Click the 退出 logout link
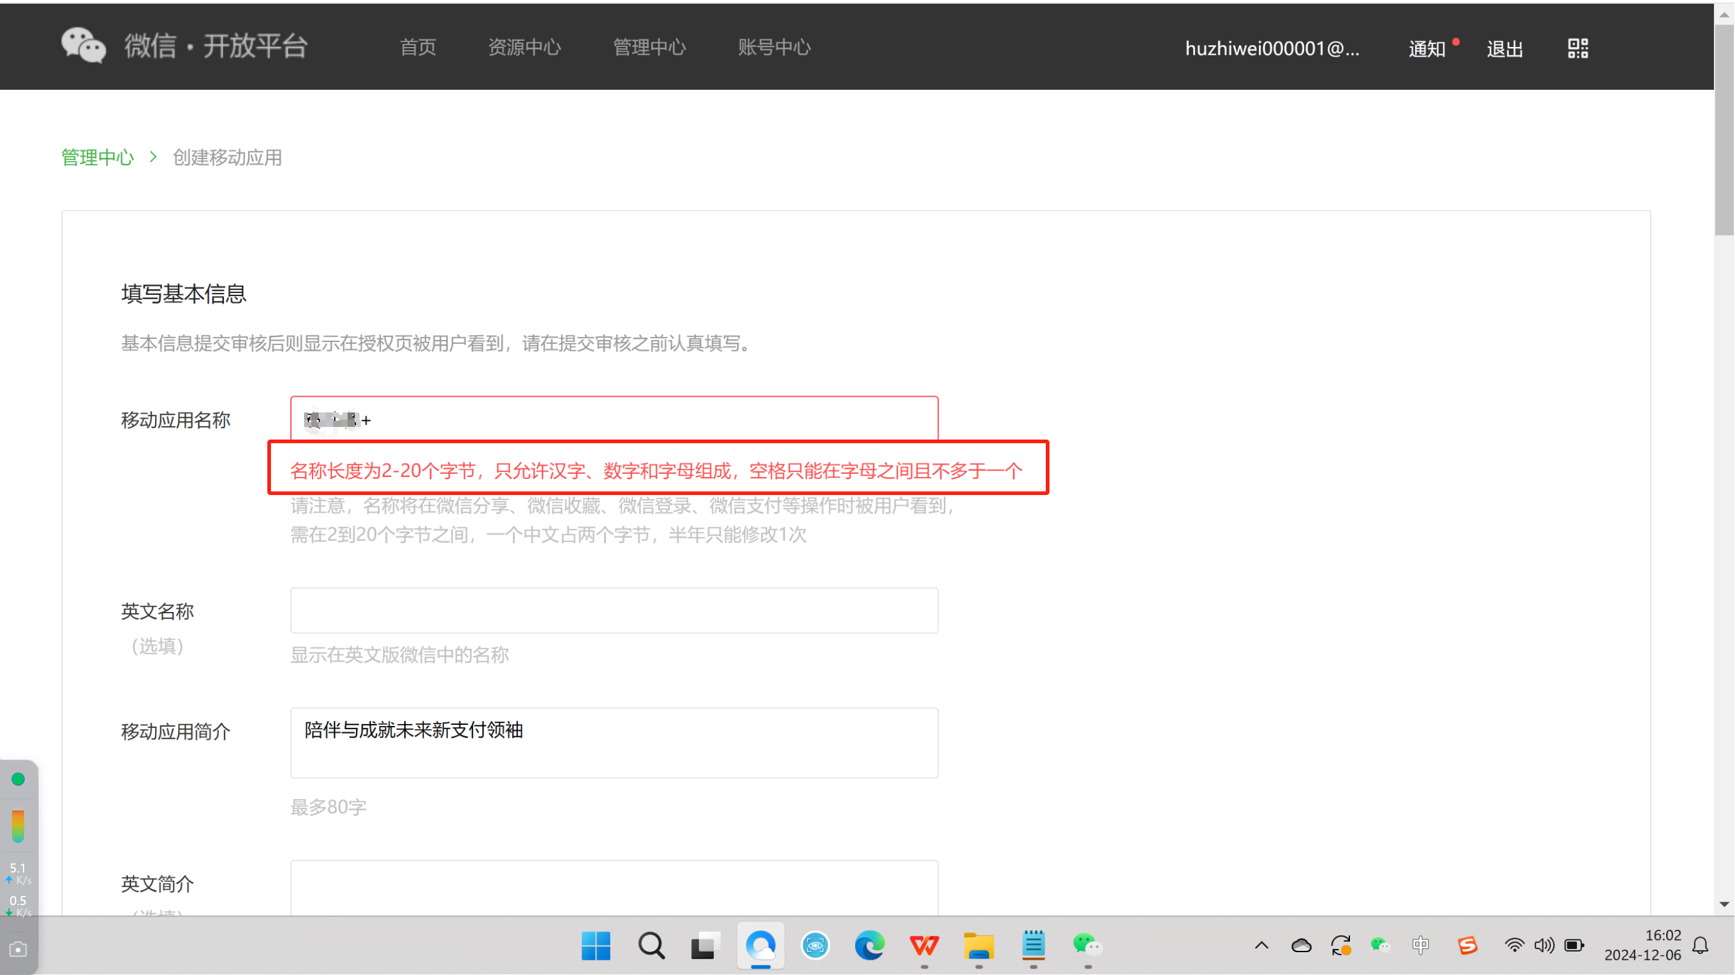The height and width of the screenshot is (975, 1735). pos(1504,48)
